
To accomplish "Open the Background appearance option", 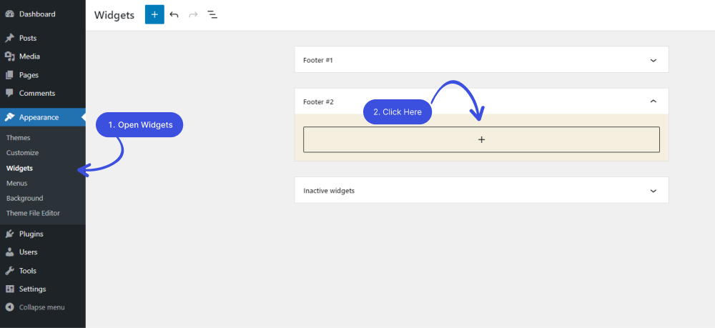I will pyautogui.click(x=24, y=198).
